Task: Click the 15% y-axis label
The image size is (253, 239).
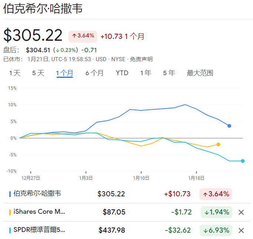Action: click(x=12, y=88)
